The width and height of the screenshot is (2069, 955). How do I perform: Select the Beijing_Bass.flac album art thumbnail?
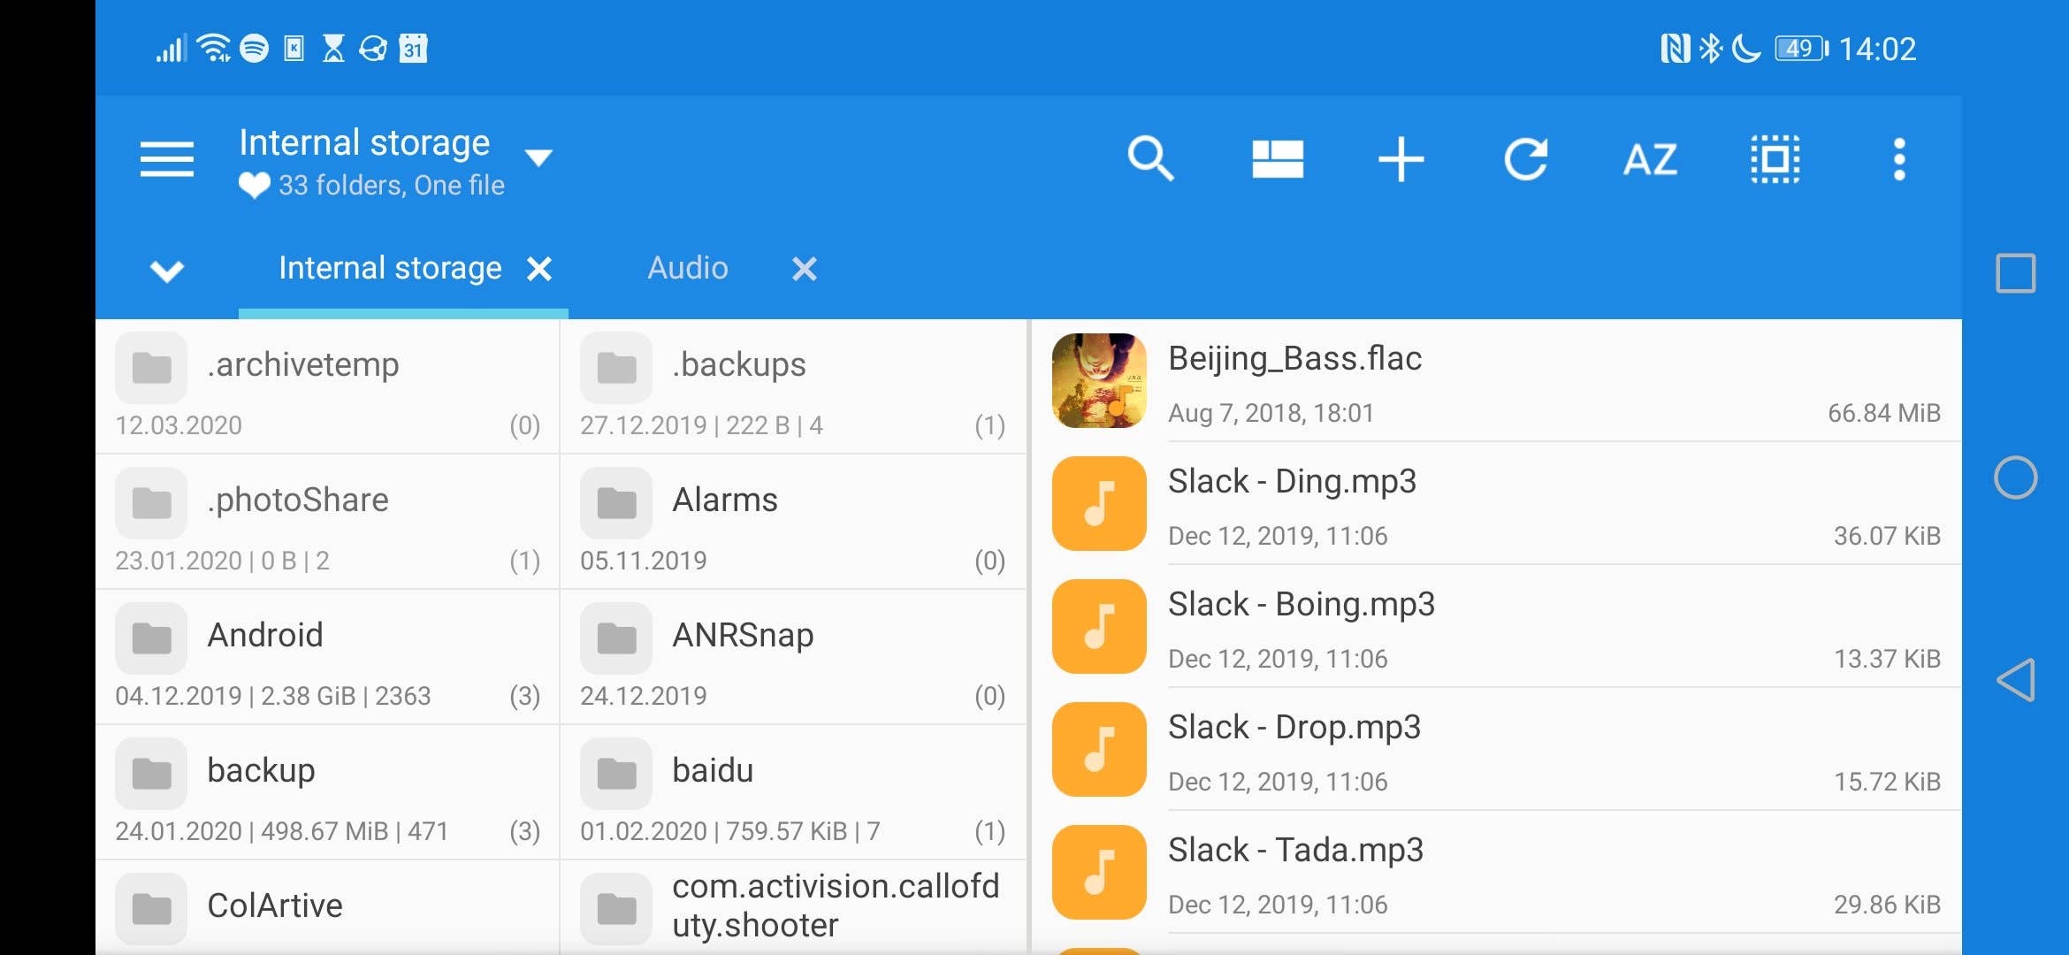1098,381
